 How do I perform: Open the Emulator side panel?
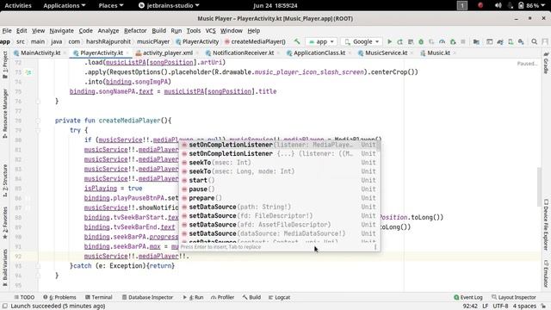[x=546, y=274]
